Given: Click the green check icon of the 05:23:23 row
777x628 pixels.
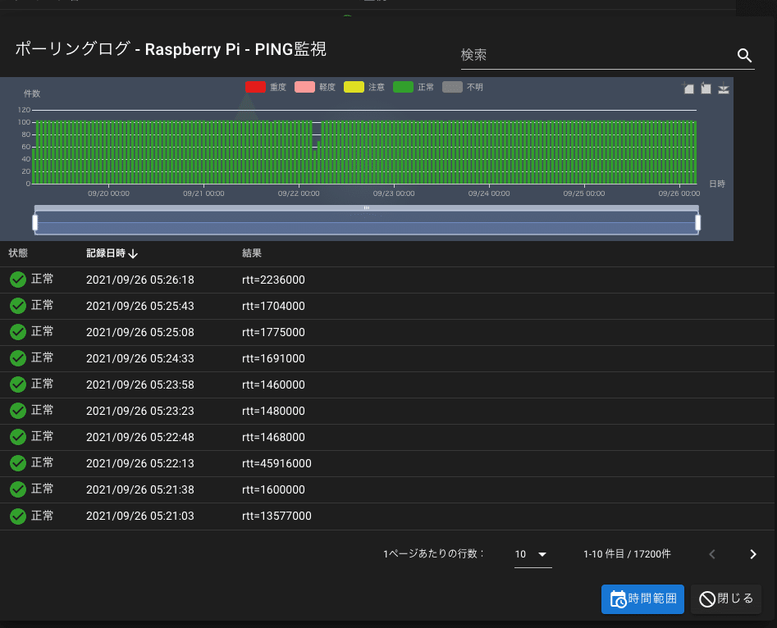Looking at the screenshot, I should tap(18, 411).
